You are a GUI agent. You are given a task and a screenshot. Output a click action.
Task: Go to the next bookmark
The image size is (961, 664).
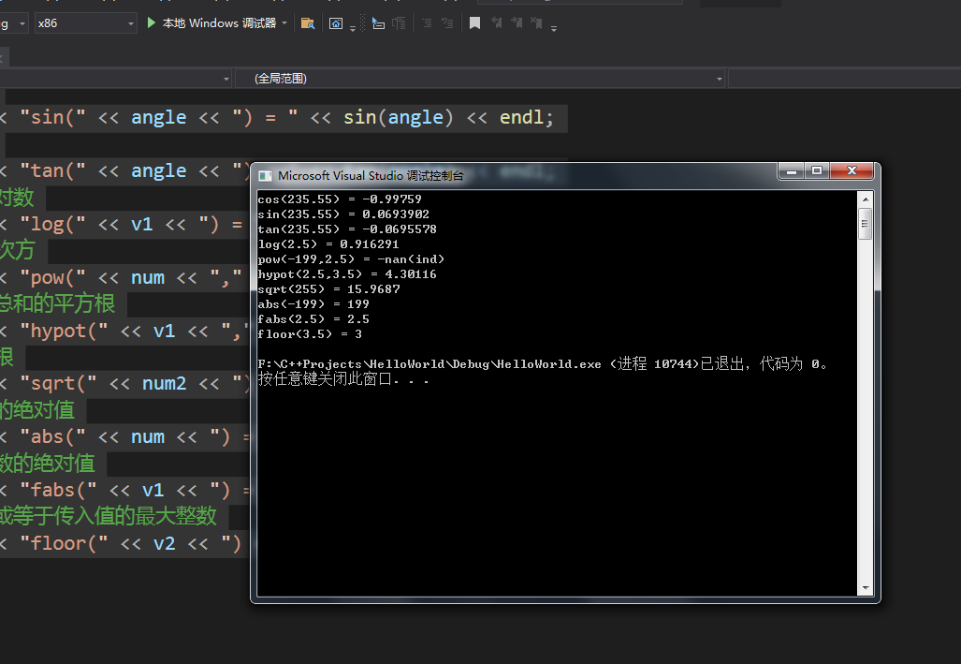click(x=516, y=22)
